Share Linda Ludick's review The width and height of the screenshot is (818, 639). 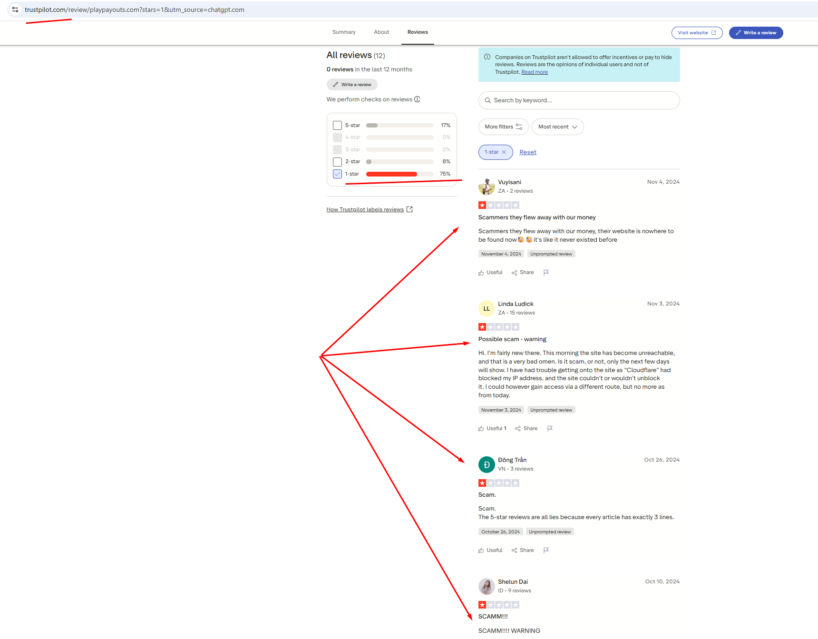[526, 429]
